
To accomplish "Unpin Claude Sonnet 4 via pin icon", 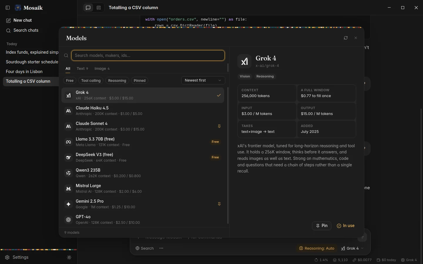I will pyautogui.click(x=219, y=126).
